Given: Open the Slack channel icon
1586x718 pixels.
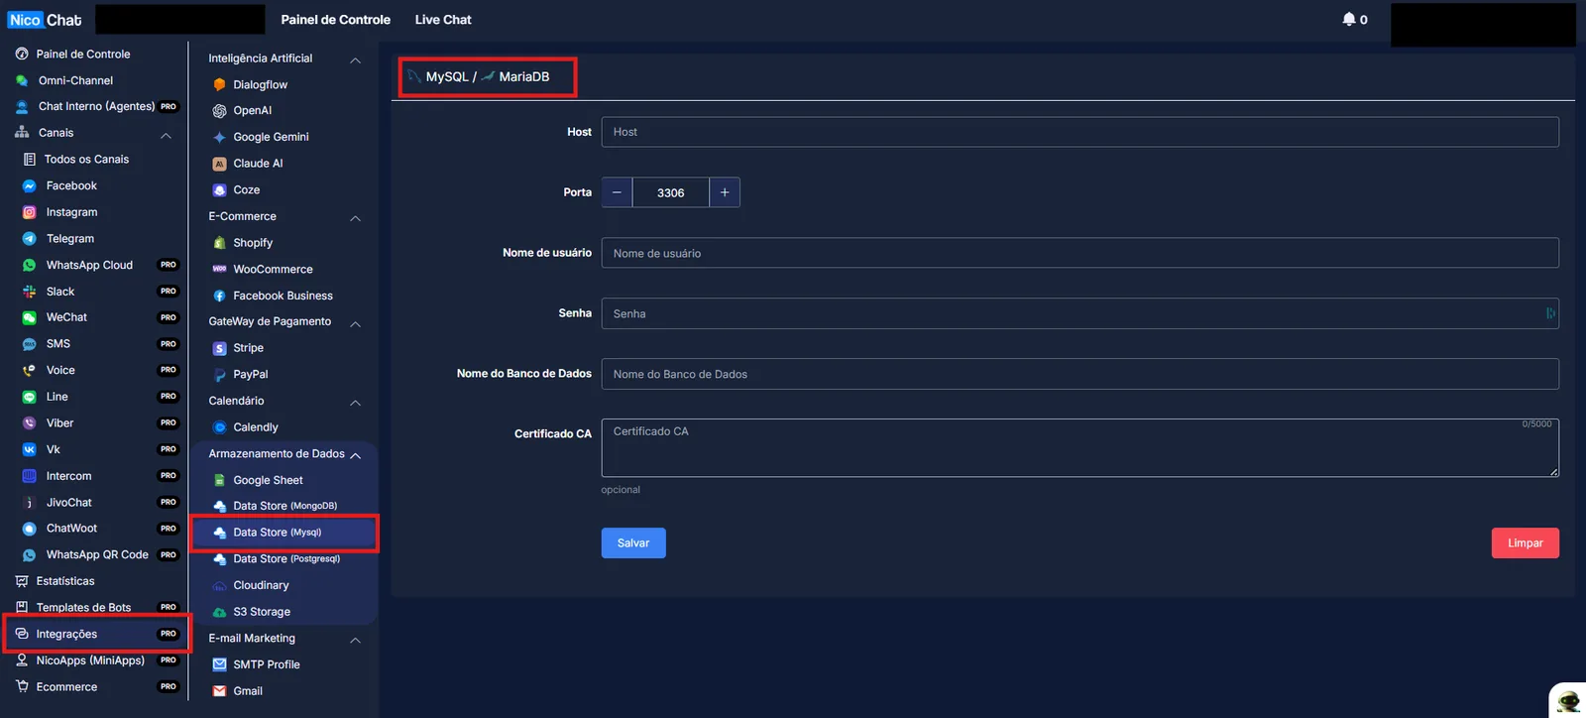Looking at the screenshot, I should click(x=30, y=292).
